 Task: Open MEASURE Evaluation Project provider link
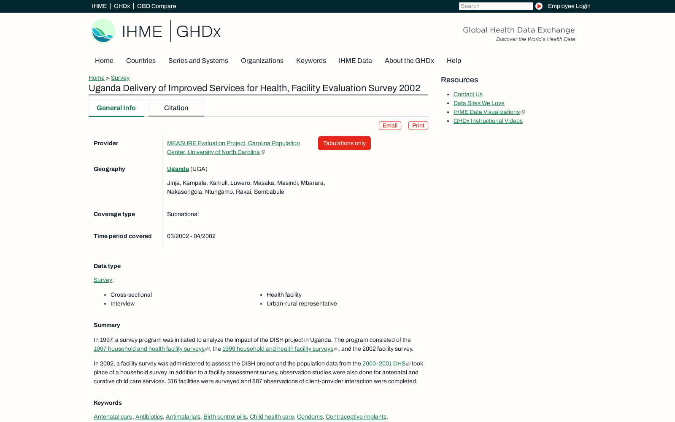[233, 148]
